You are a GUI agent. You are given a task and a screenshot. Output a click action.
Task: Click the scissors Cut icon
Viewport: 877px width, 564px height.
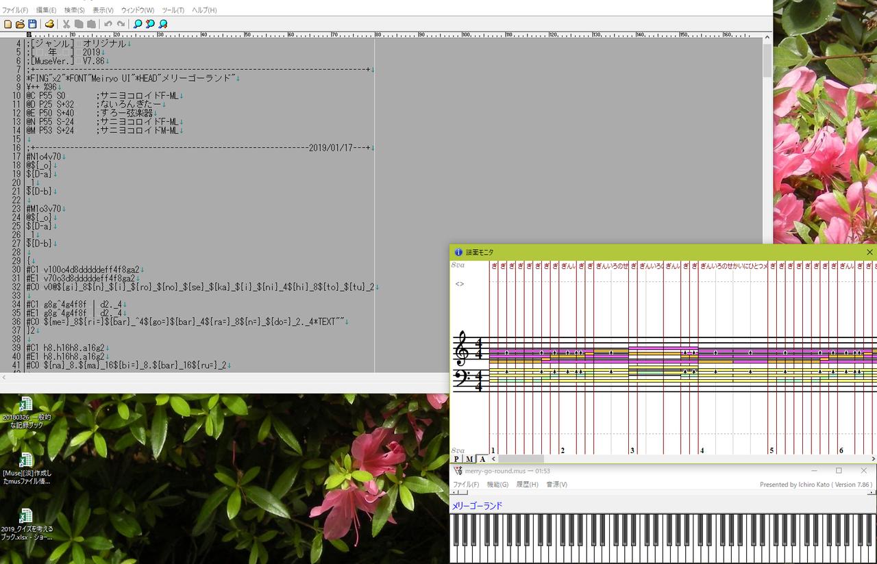click(66, 24)
